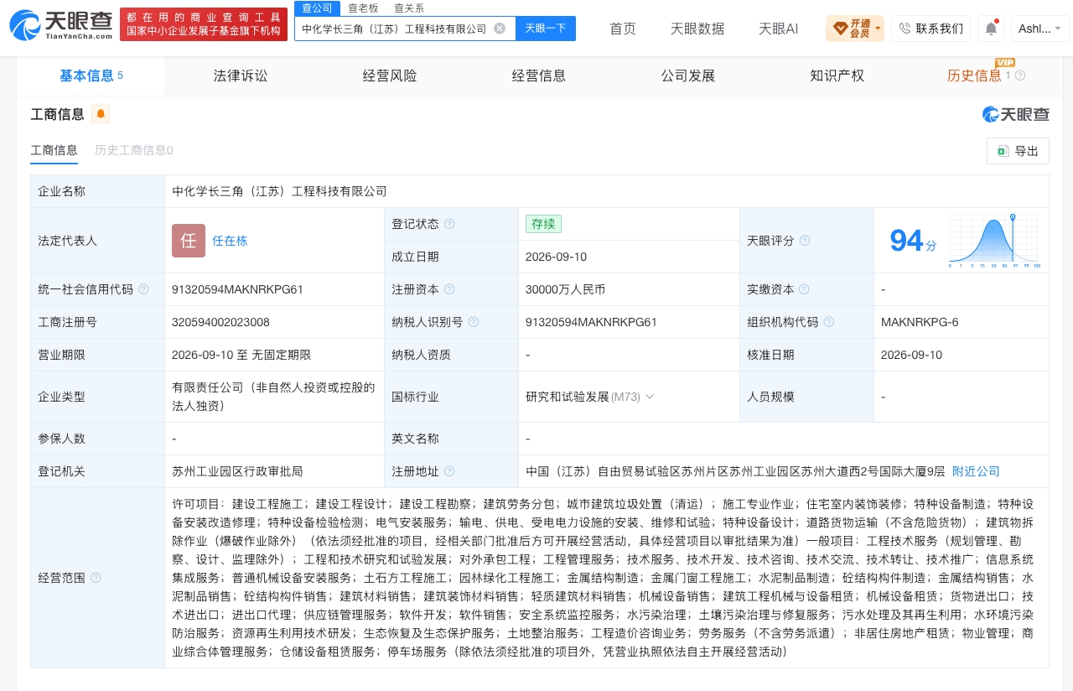Viewport: 1073px width, 691px height.
Task: Switch to the 基本信息 tab
Action: coord(91,75)
